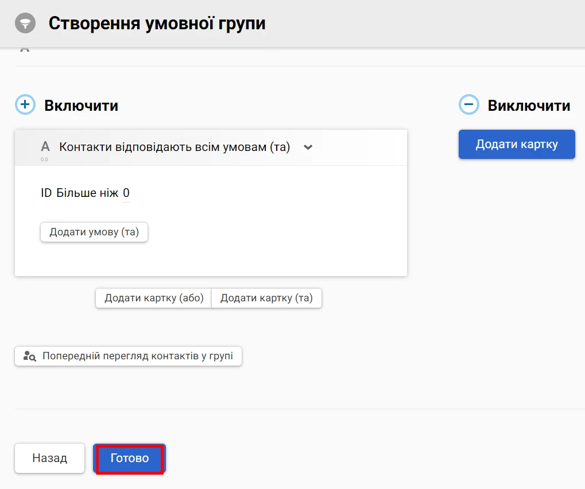Click the minus icon next to Виключити
This screenshot has width=585, height=489.
(x=468, y=104)
